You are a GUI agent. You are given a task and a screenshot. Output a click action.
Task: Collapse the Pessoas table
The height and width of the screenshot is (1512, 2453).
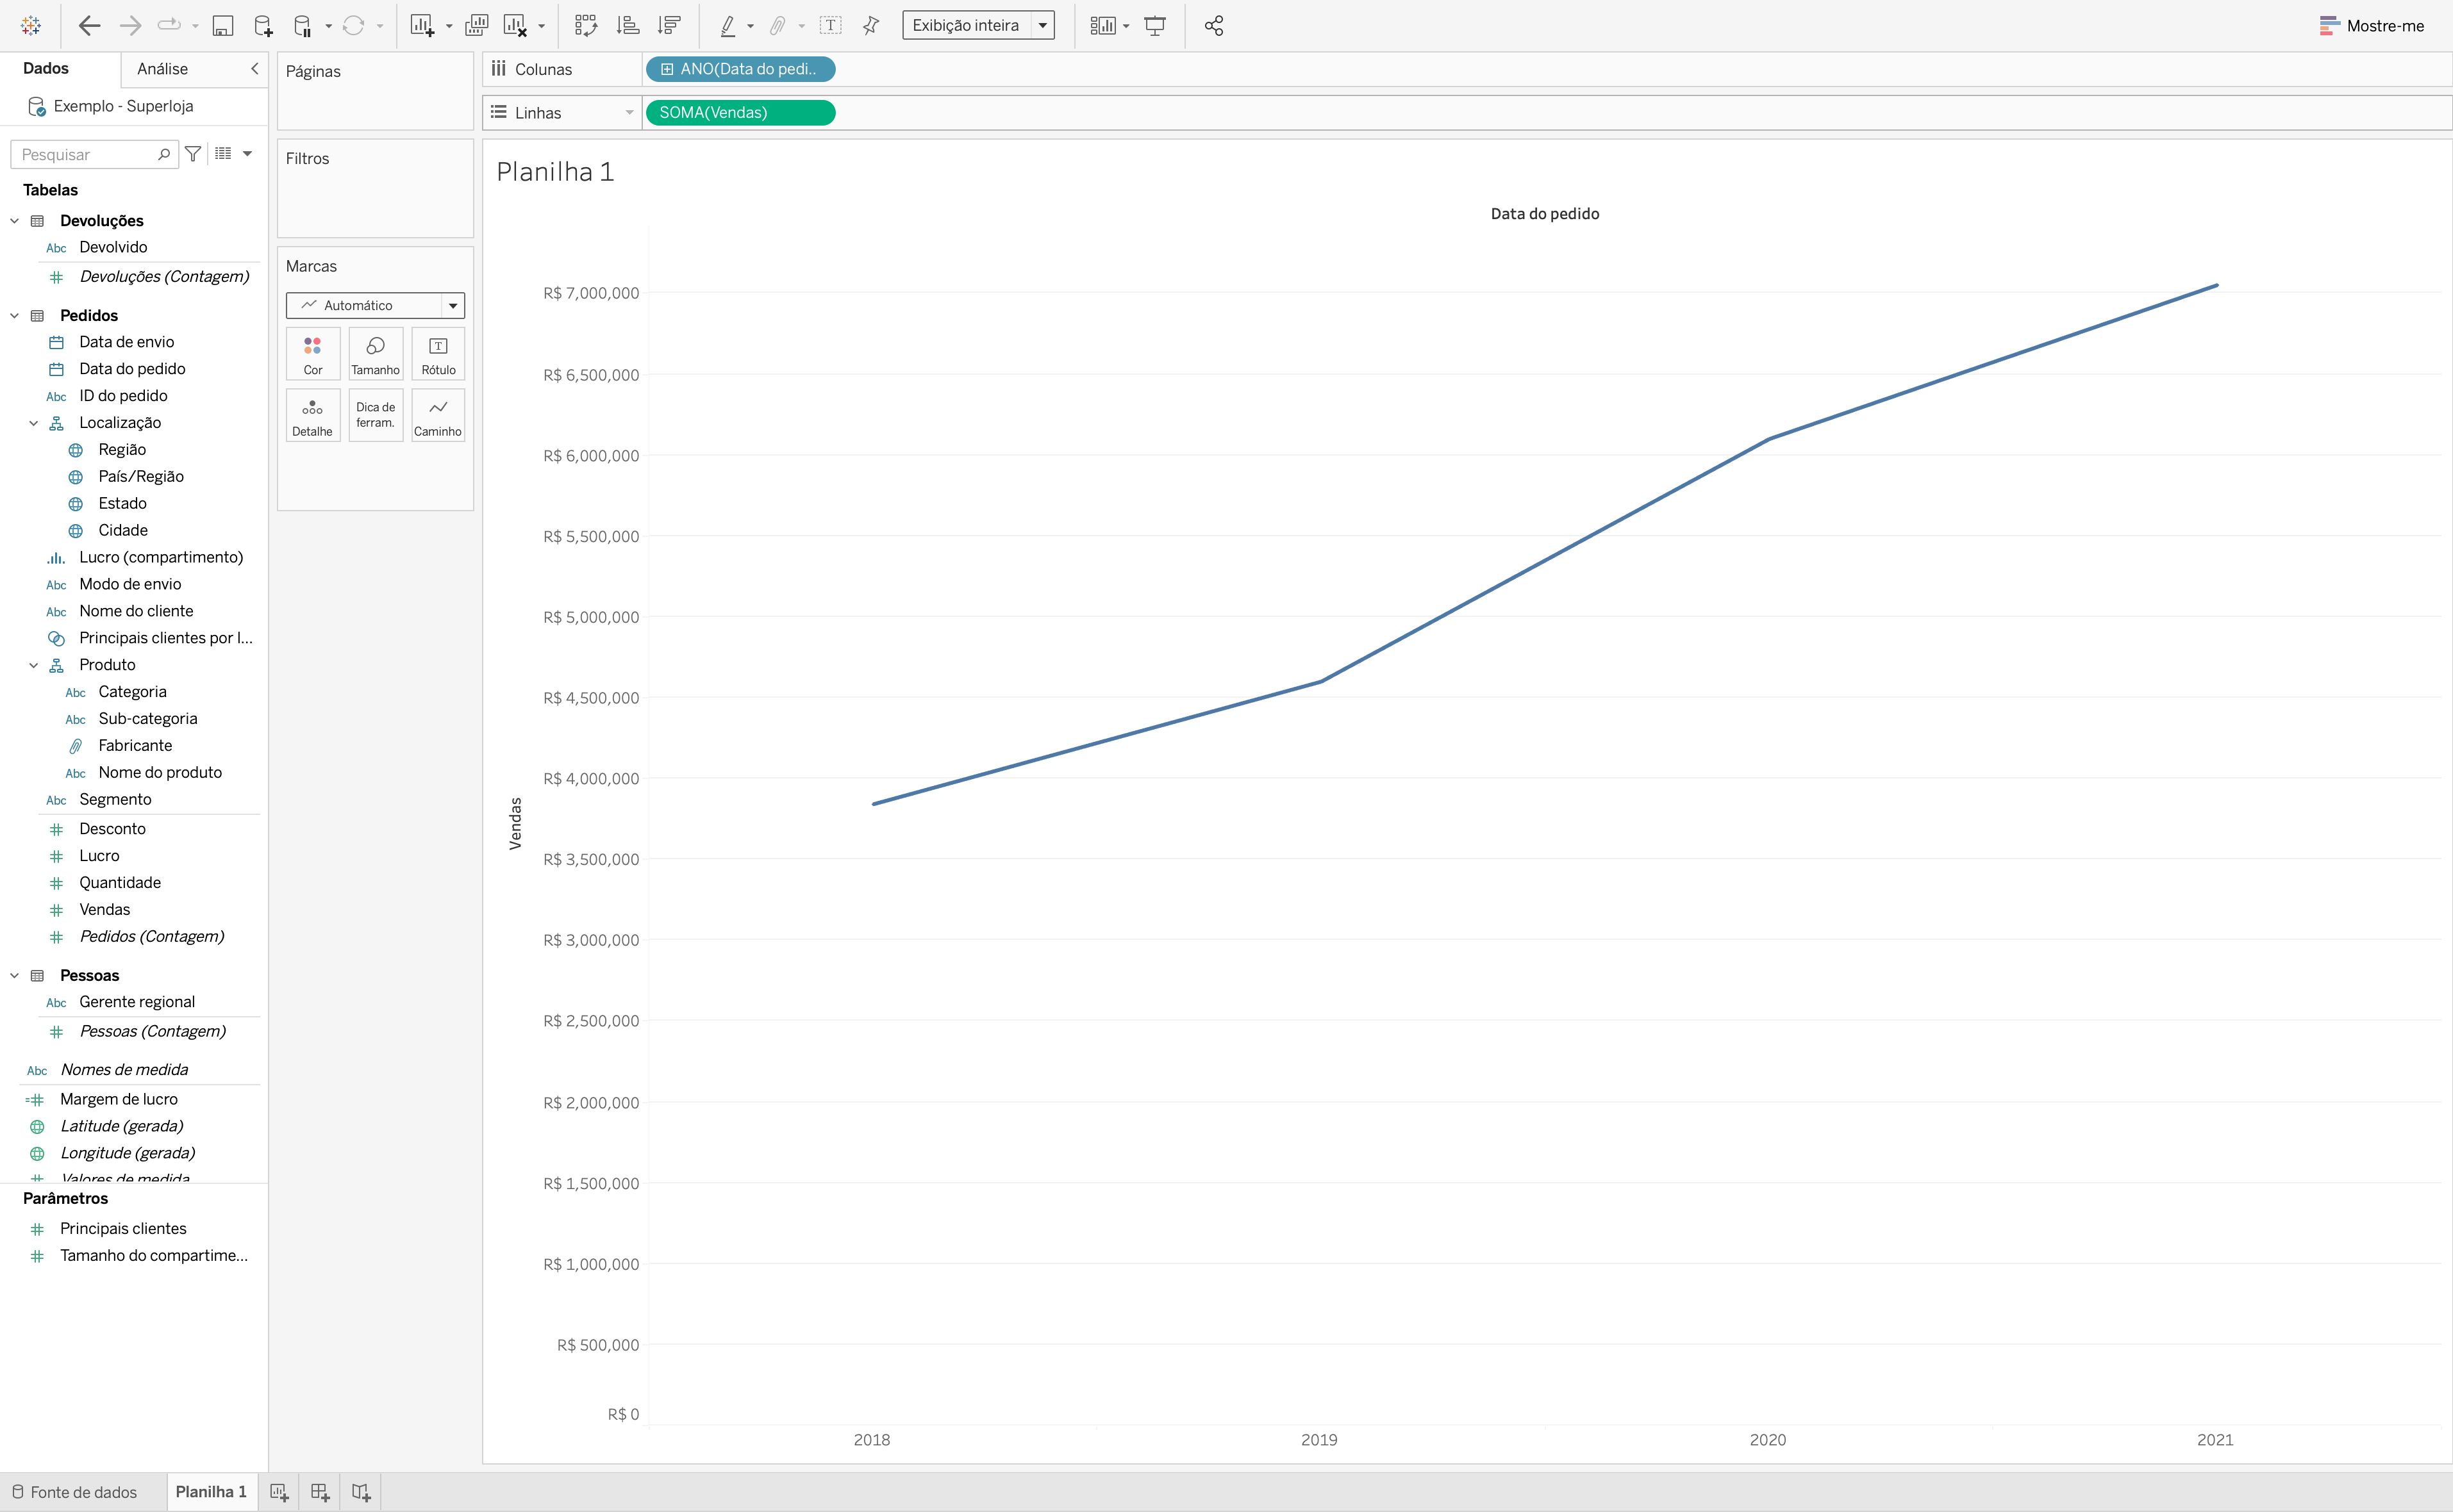pos(14,976)
